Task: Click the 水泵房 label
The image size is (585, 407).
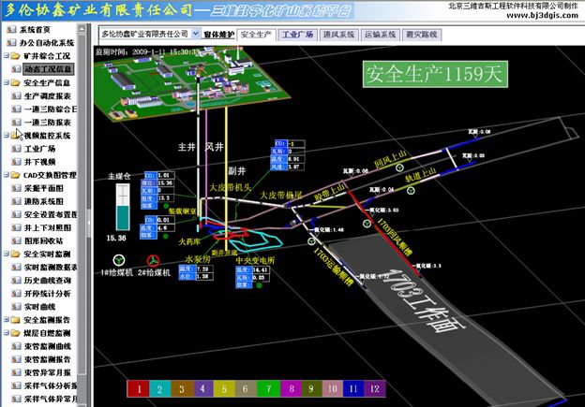Action: [198, 258]
